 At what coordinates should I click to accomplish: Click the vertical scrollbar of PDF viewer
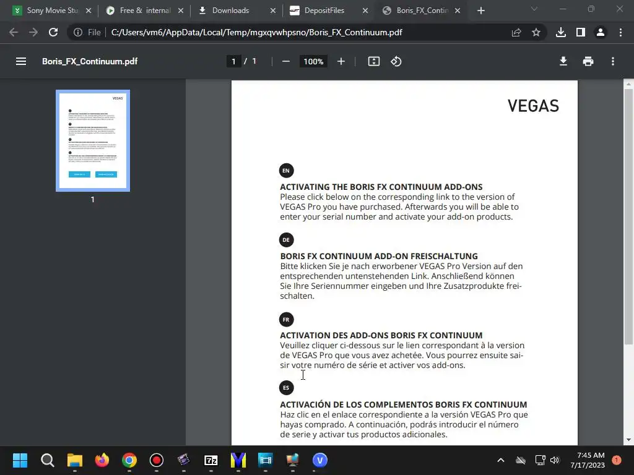tap(628, 216)
